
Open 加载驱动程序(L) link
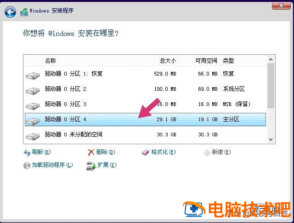pyautogui.click(x=52, y=165)
